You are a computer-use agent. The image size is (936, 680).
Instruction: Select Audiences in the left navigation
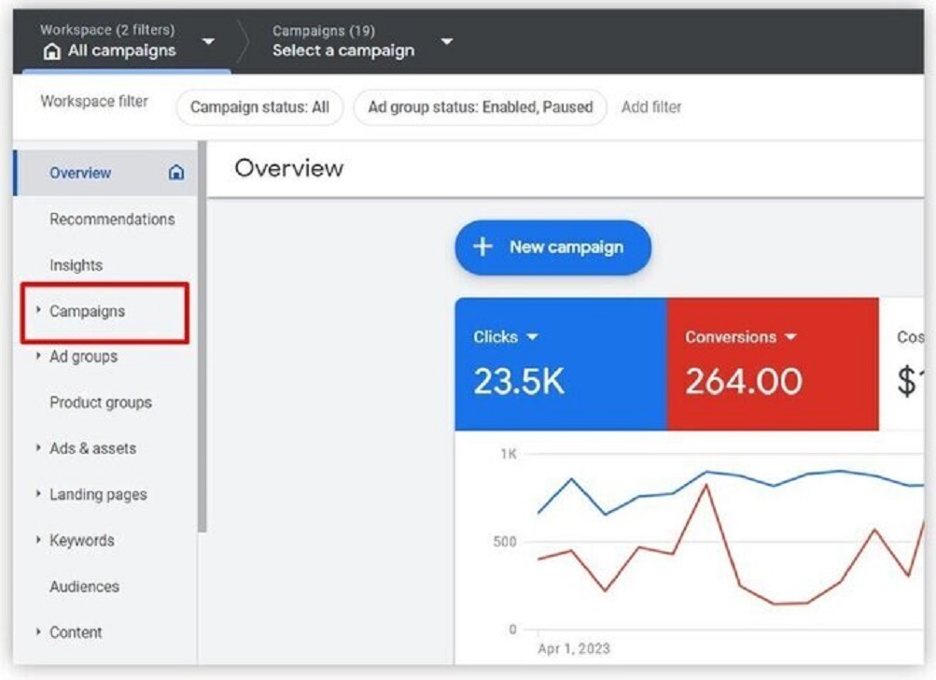coord(84,587)
